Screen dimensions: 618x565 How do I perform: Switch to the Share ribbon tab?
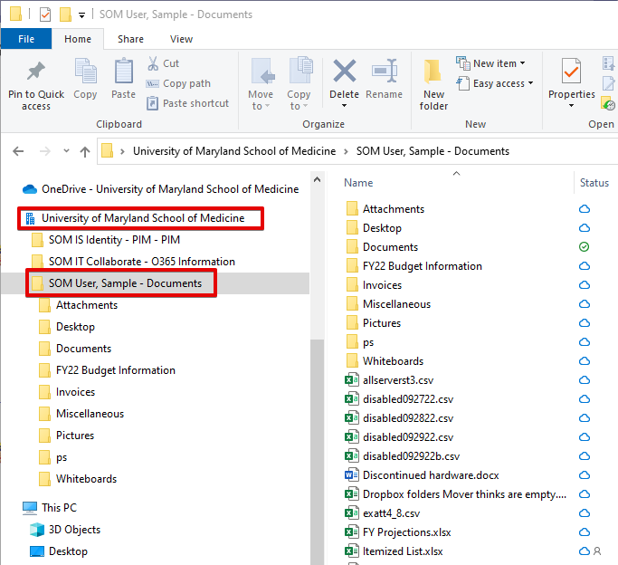tap(130, 39)
